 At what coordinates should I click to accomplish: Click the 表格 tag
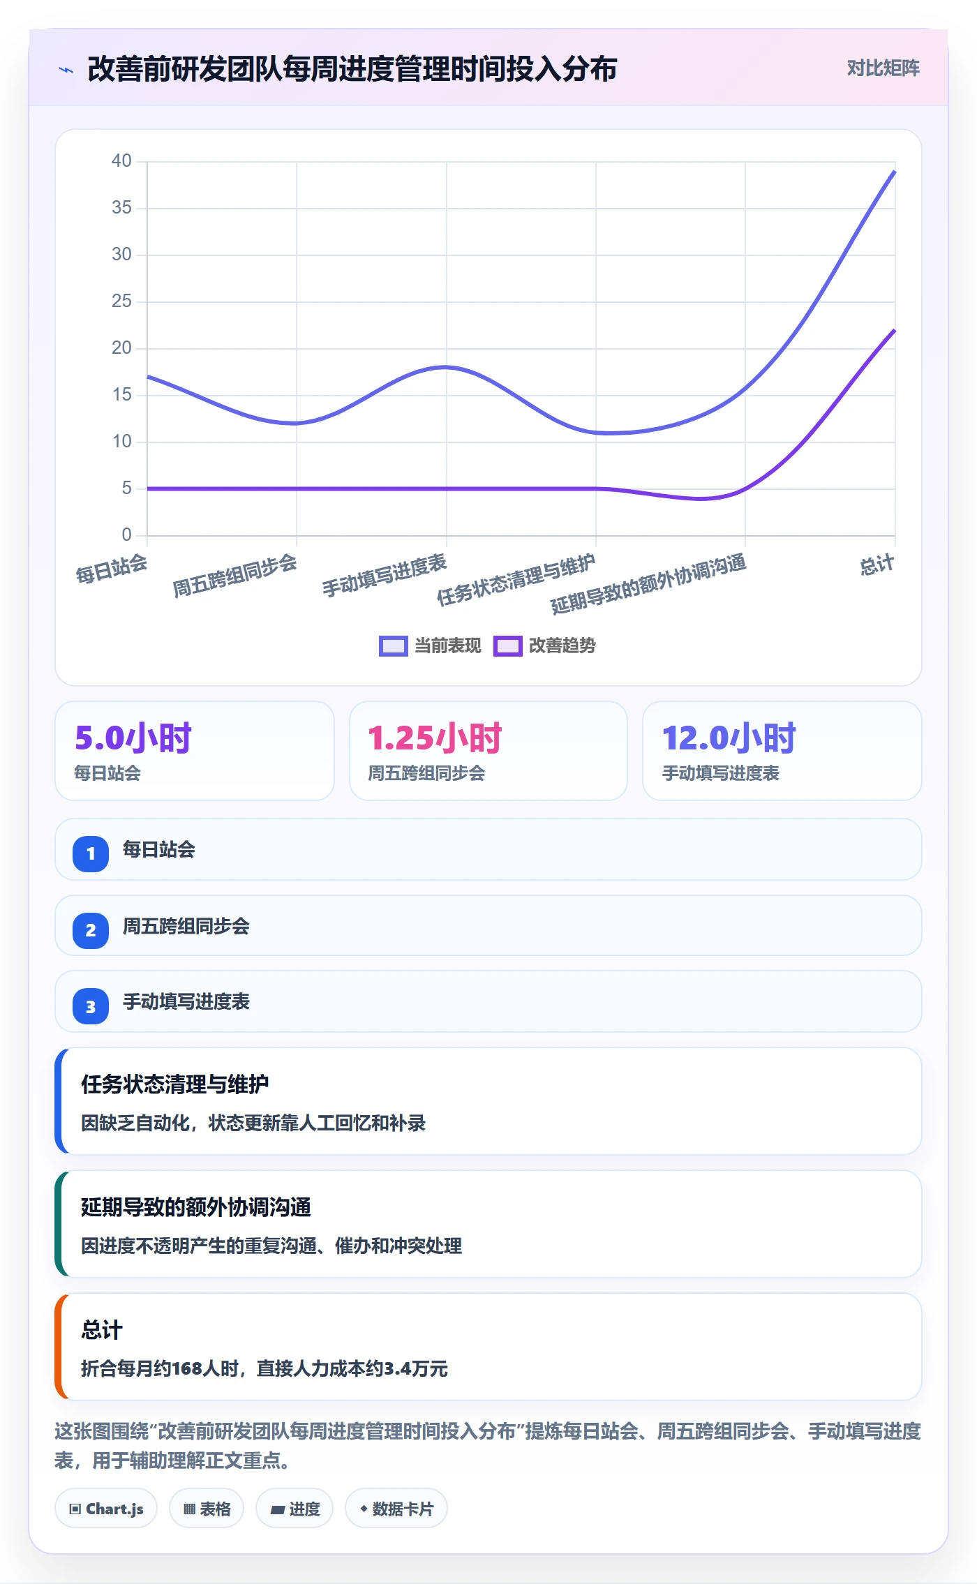pyautogui.click(x=207, y=1509)
